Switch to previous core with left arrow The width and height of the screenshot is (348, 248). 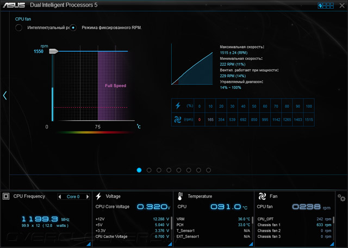click(x=60, y=197)
